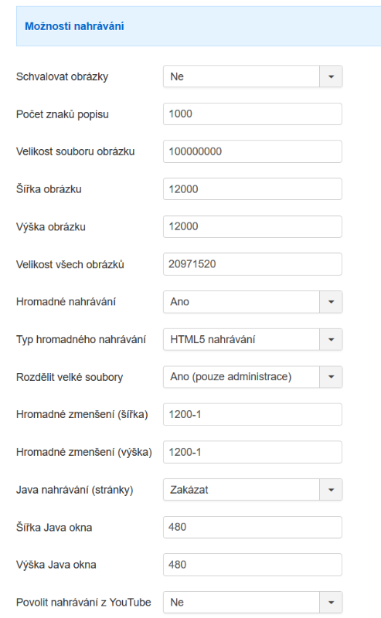
Task: Click the Výška Java okna field
Action: [x=253, y=565]
